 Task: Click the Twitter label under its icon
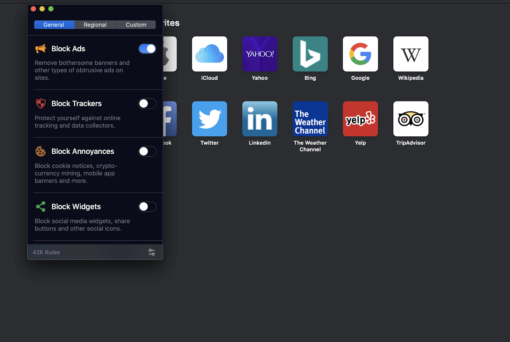click(x=209, y=143)
